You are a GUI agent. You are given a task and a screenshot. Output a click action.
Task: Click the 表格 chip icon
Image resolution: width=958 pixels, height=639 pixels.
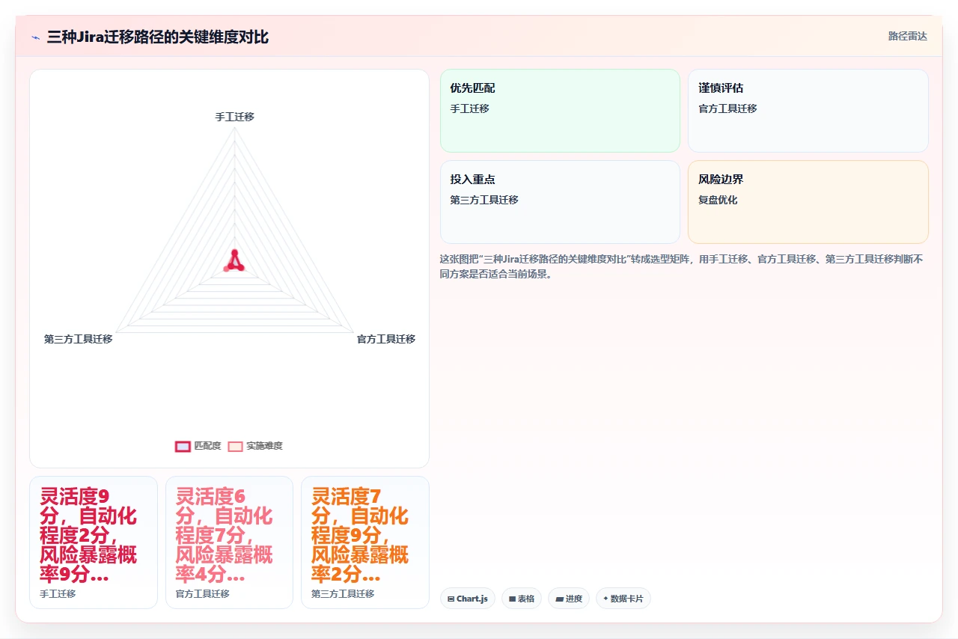[513, 599]
